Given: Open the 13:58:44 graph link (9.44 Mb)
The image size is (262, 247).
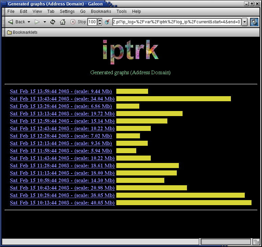Looking at the screenshot, I should [61, 91].
